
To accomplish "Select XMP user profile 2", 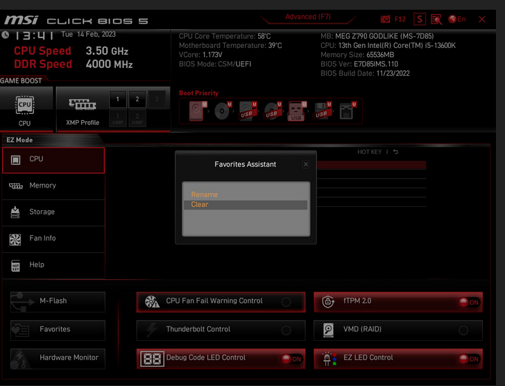I will click(x=137, y=118).
